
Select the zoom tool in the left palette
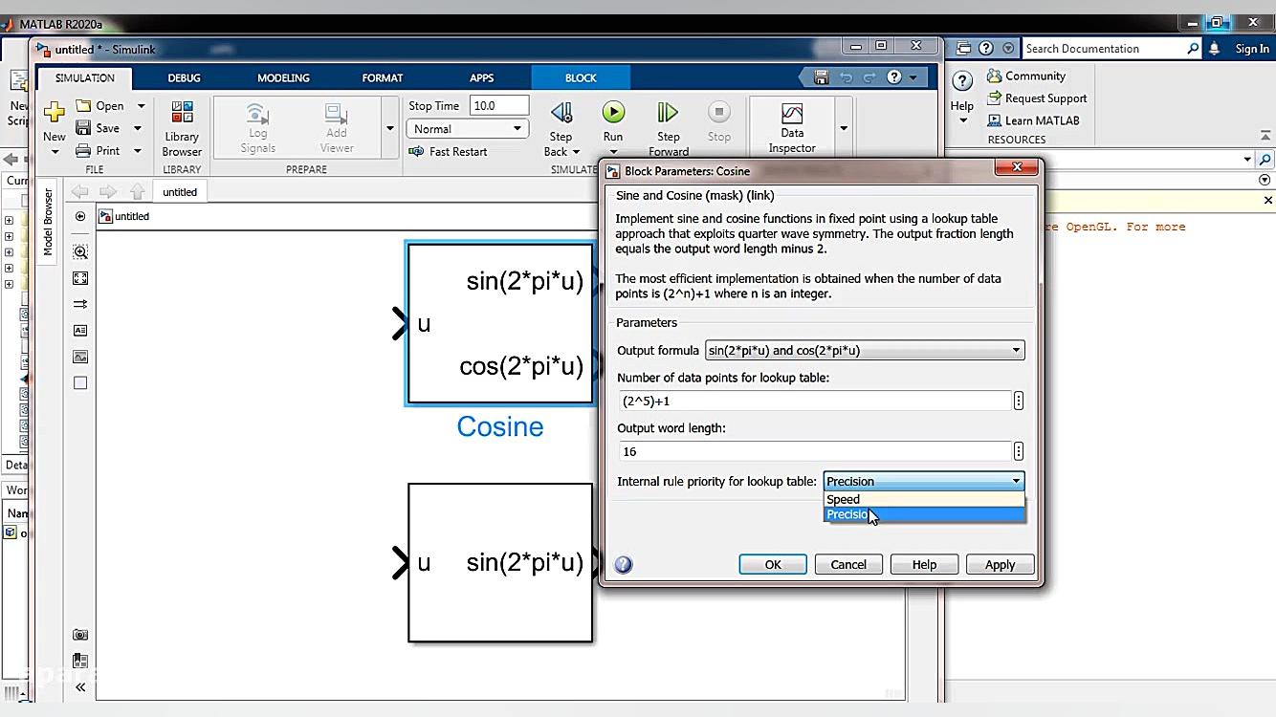coord(80,251)
